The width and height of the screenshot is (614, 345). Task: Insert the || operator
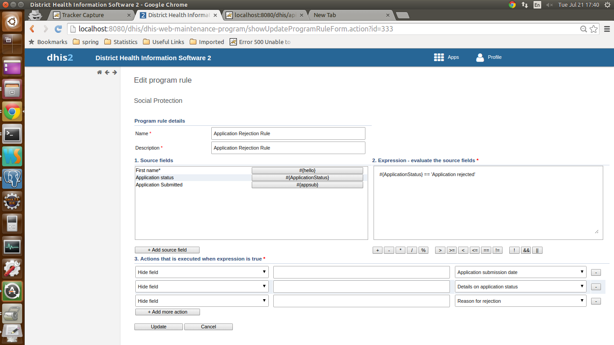click(x=537, y=251)
